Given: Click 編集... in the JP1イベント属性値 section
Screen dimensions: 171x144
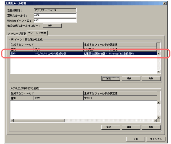Looking at the screenshot, I should [131, 78].
